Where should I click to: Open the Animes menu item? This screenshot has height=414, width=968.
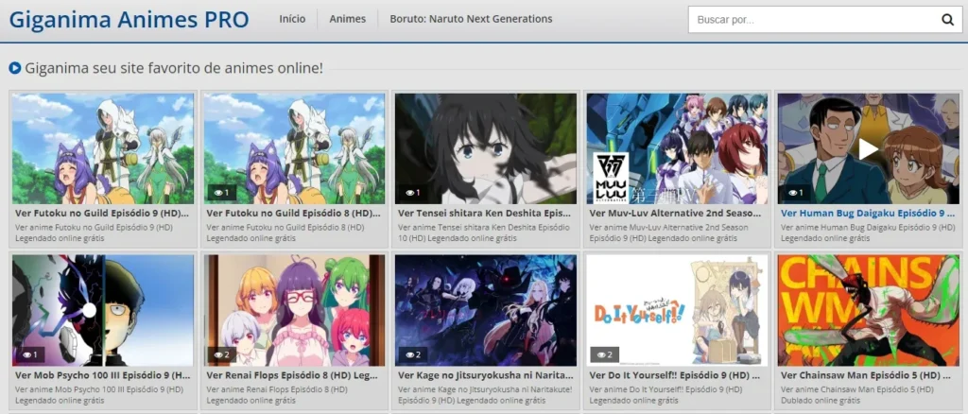(348, 19)
